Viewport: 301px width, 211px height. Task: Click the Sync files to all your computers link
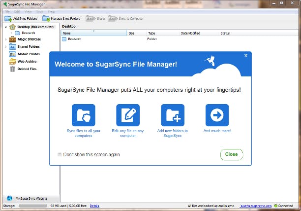[x=84, y=133]
